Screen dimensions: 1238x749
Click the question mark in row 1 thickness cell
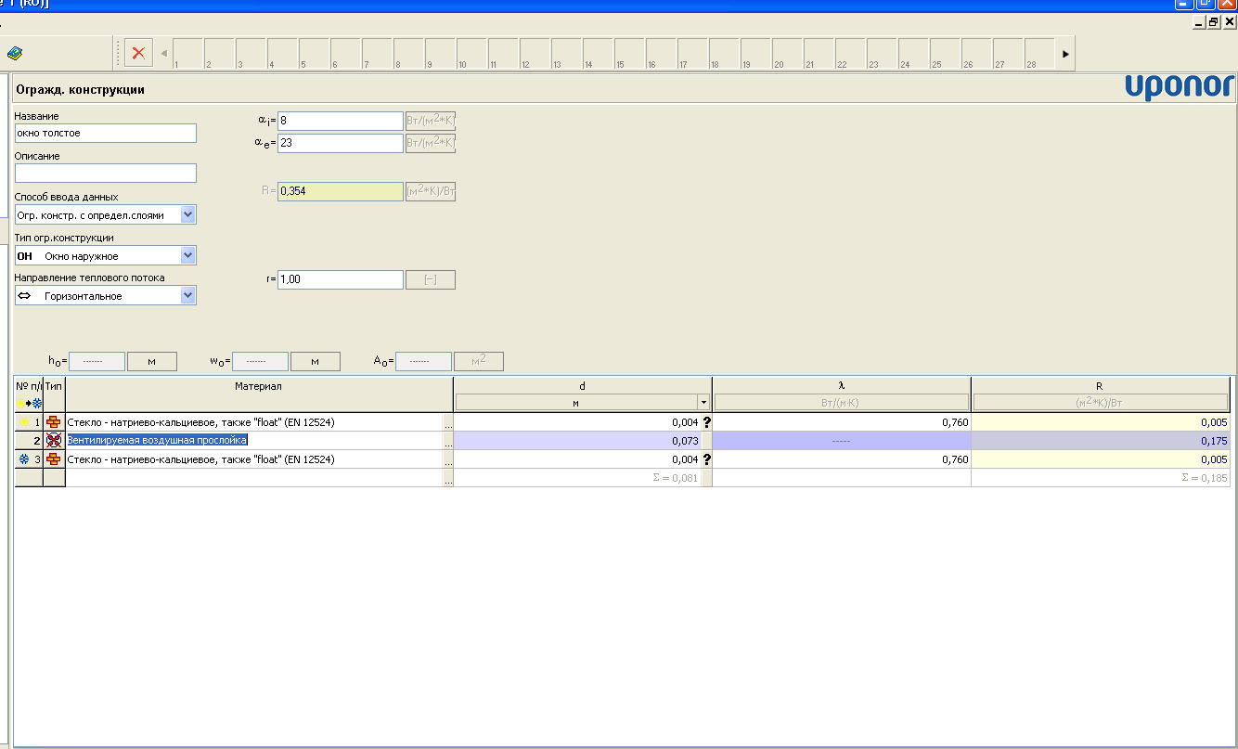click(x=706, y=422)
